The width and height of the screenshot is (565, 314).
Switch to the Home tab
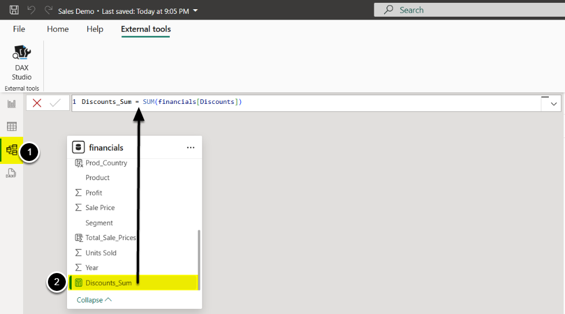(58, 29)
